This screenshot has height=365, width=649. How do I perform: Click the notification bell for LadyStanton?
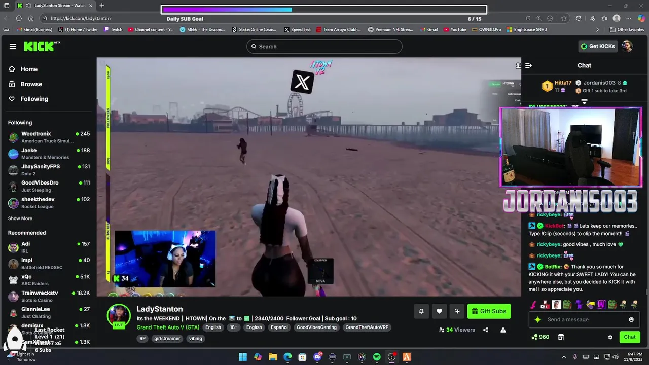click(421, 311)
